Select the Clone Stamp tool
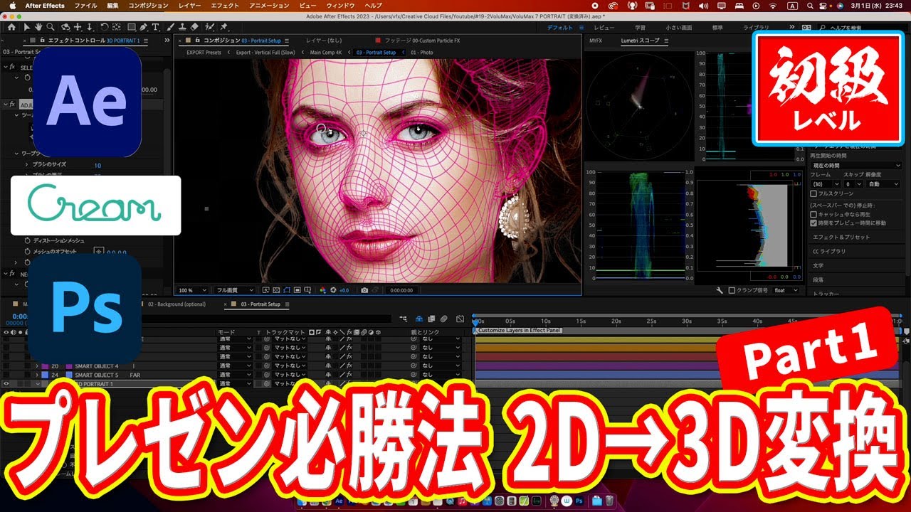The image size is (911, 512). 181,28
